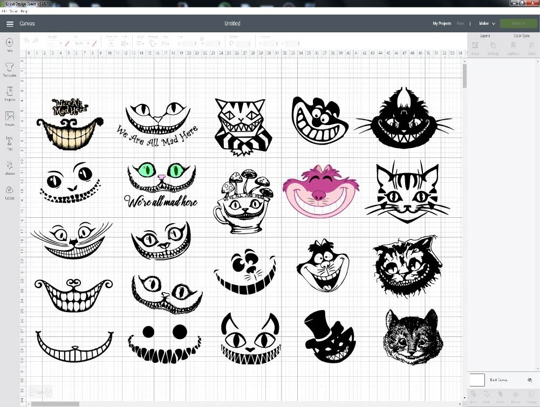Open the File menu

point(4,11)
